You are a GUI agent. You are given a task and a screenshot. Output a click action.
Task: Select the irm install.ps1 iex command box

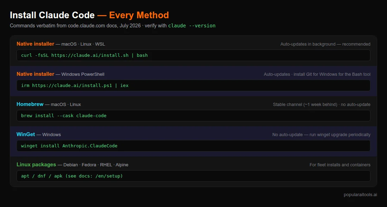pos(193,85)
